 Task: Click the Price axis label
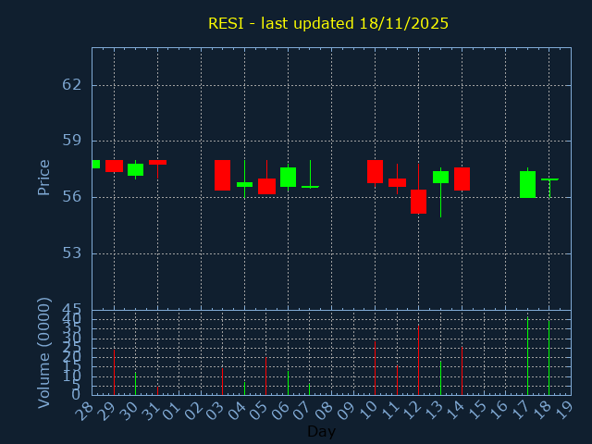[43, 177]
